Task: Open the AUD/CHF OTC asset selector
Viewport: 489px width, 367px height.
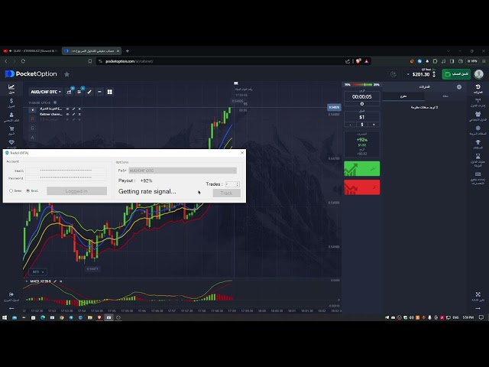Action: pyautogui.click(x=46, y=92)
